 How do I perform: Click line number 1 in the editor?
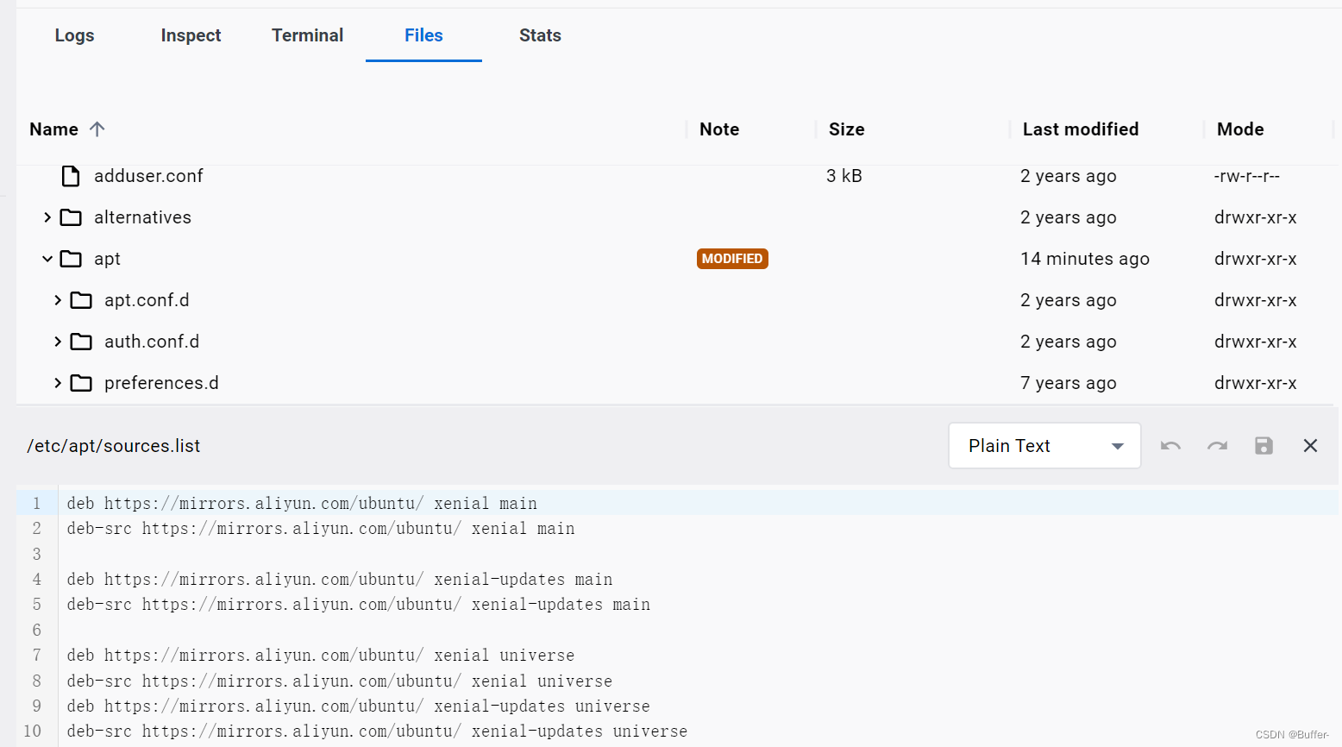click(36, 503)
